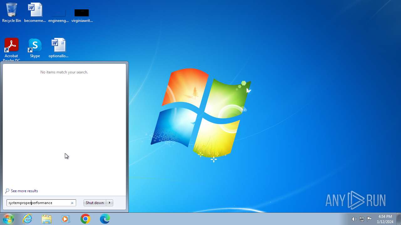Open the optionallo... Word document

pos(59,48)
